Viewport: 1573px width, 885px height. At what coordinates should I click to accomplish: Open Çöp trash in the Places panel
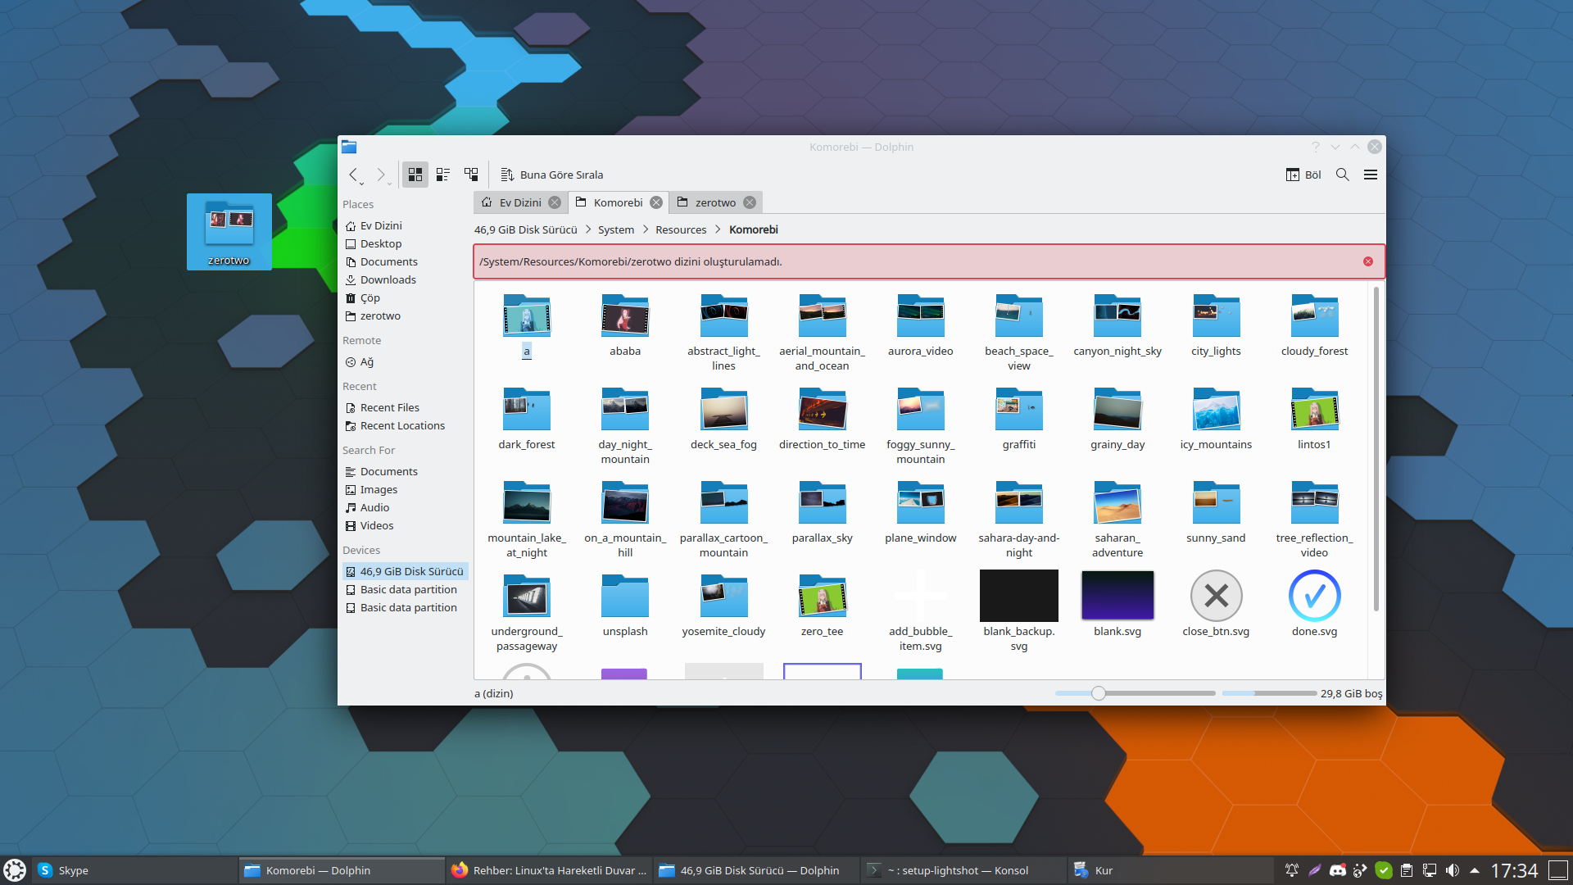pos(369,297)
